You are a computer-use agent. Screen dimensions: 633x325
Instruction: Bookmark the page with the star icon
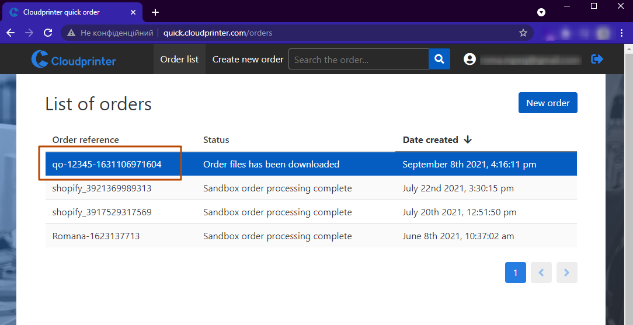pos(523,33)
